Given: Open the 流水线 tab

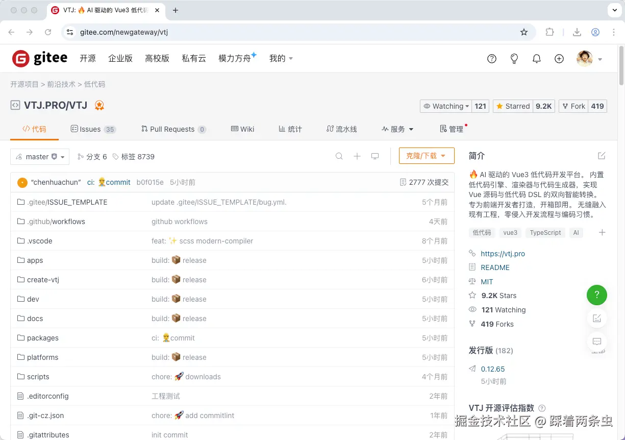Looking at the screenshot, I should click(342, 129).
